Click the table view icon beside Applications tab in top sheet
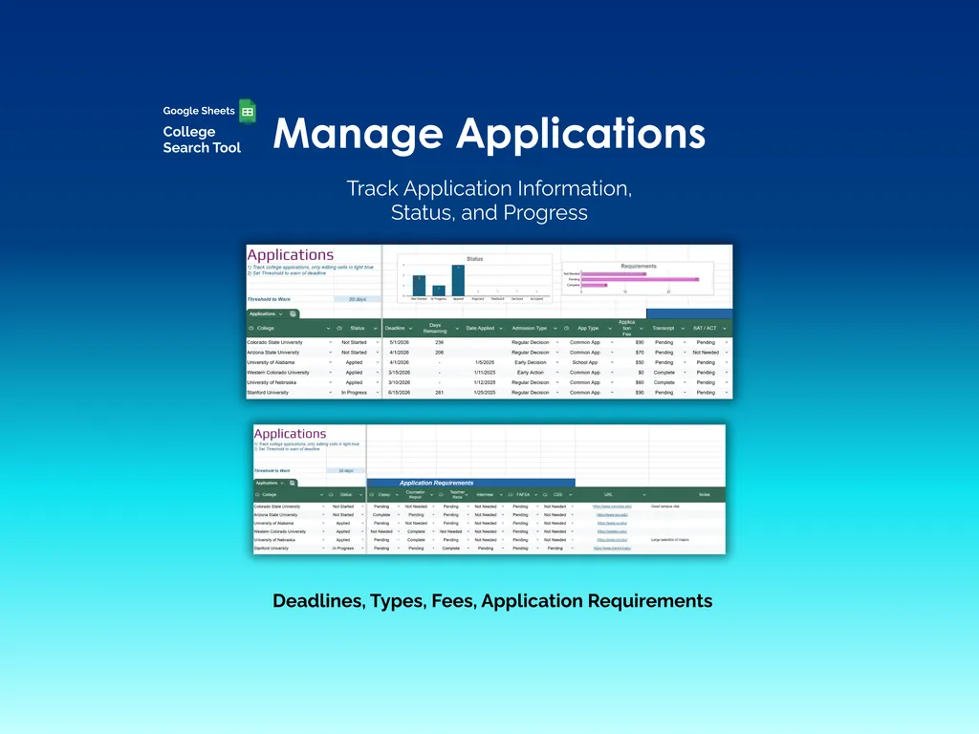Viewport: 979px width, 734px height. pos(293,313)
